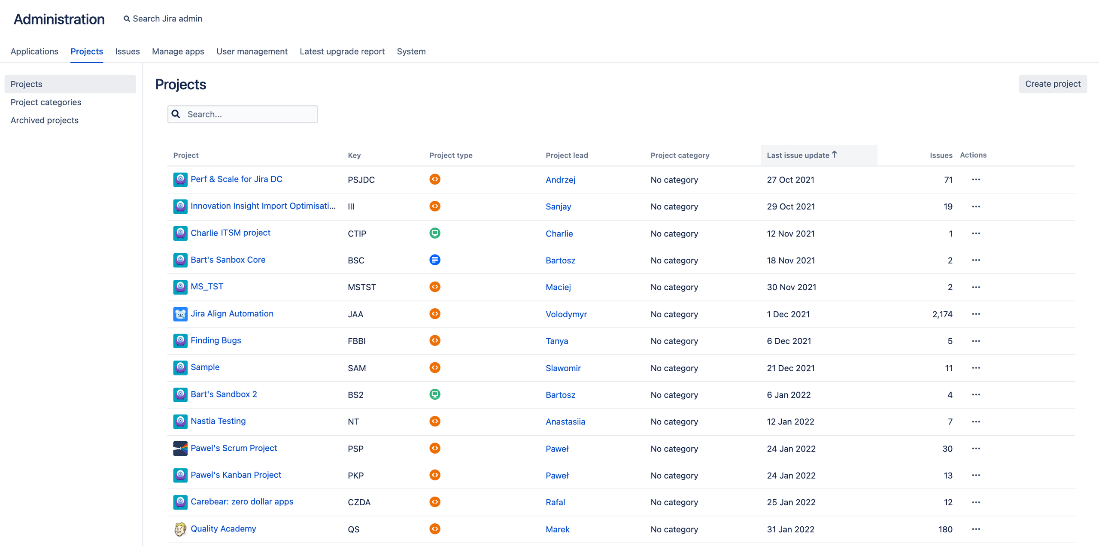Click the Perf & Scale for Jira DC project avatar

180,179
